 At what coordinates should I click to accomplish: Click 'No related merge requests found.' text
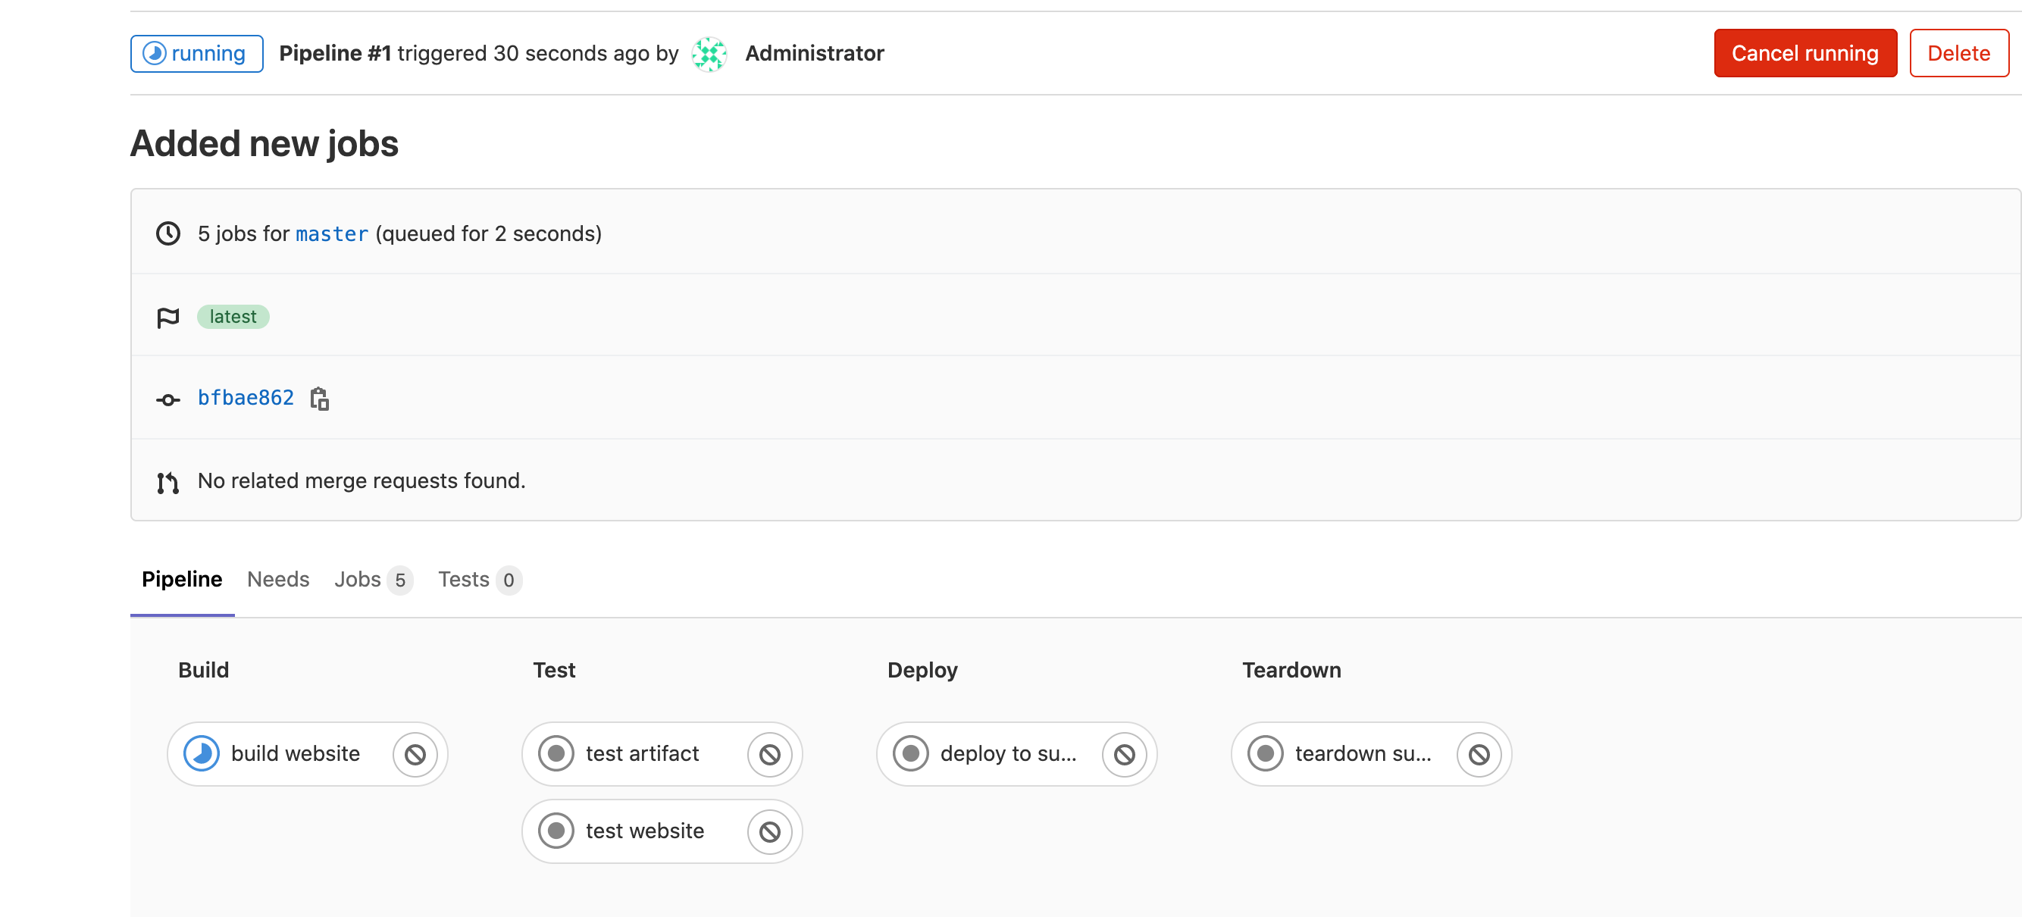[x=361, y=480]
